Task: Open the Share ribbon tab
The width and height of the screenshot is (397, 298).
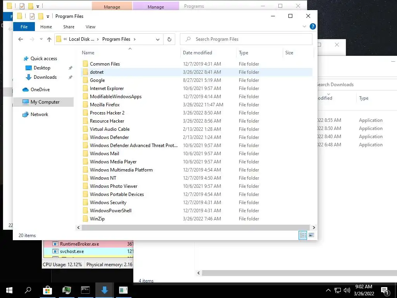Action: 69,27
